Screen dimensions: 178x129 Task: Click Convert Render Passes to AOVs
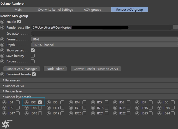[x=96, y=69]
